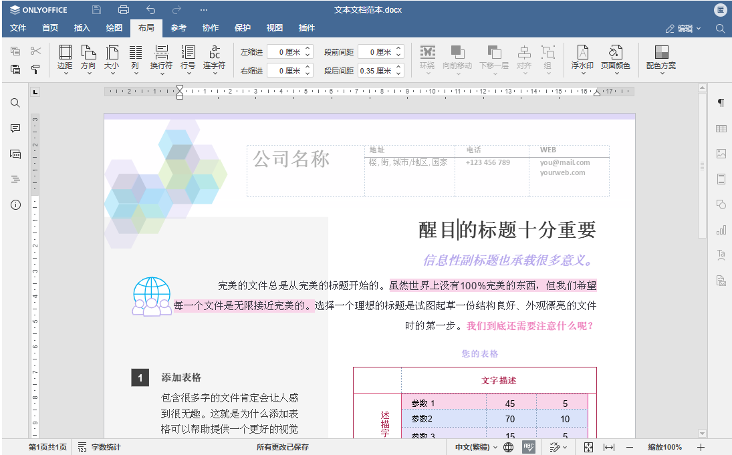The image size is (732, 455).
Task: Click the Copy style paintbrush icon
Action: pyautogui.click(x=35, y=69)
